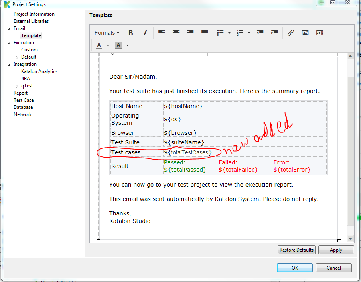Click the ${totalFailed} red text
Screen dimensions: 361x282
tap(238, 170)
